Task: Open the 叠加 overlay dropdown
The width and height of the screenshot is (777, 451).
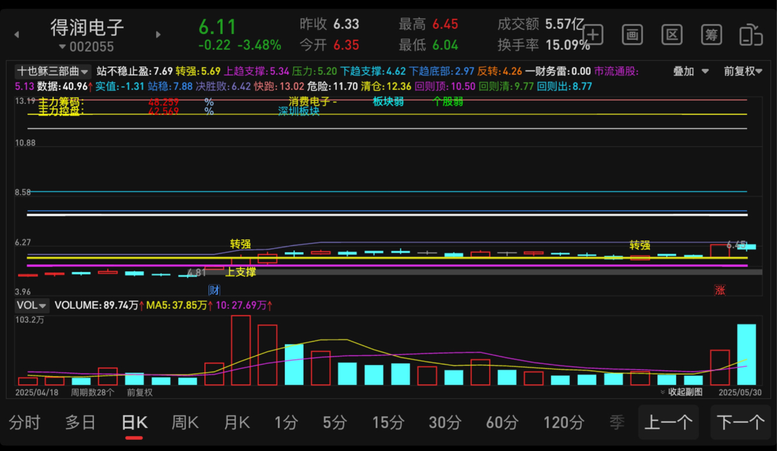Action: click(691, 71)
